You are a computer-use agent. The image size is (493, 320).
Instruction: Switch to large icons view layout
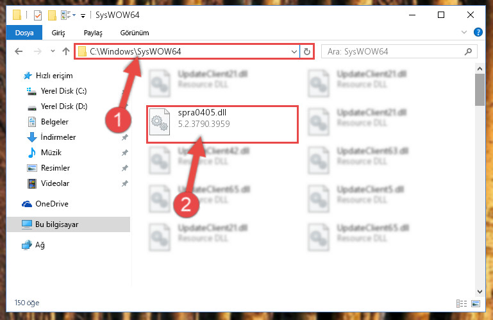tap(476, 303)
